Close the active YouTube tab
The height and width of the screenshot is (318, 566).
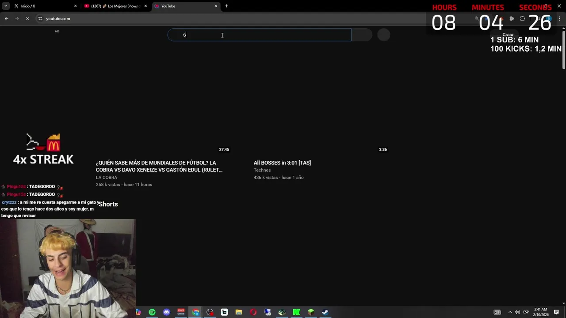pyautogui.click(x=216, y=6)
